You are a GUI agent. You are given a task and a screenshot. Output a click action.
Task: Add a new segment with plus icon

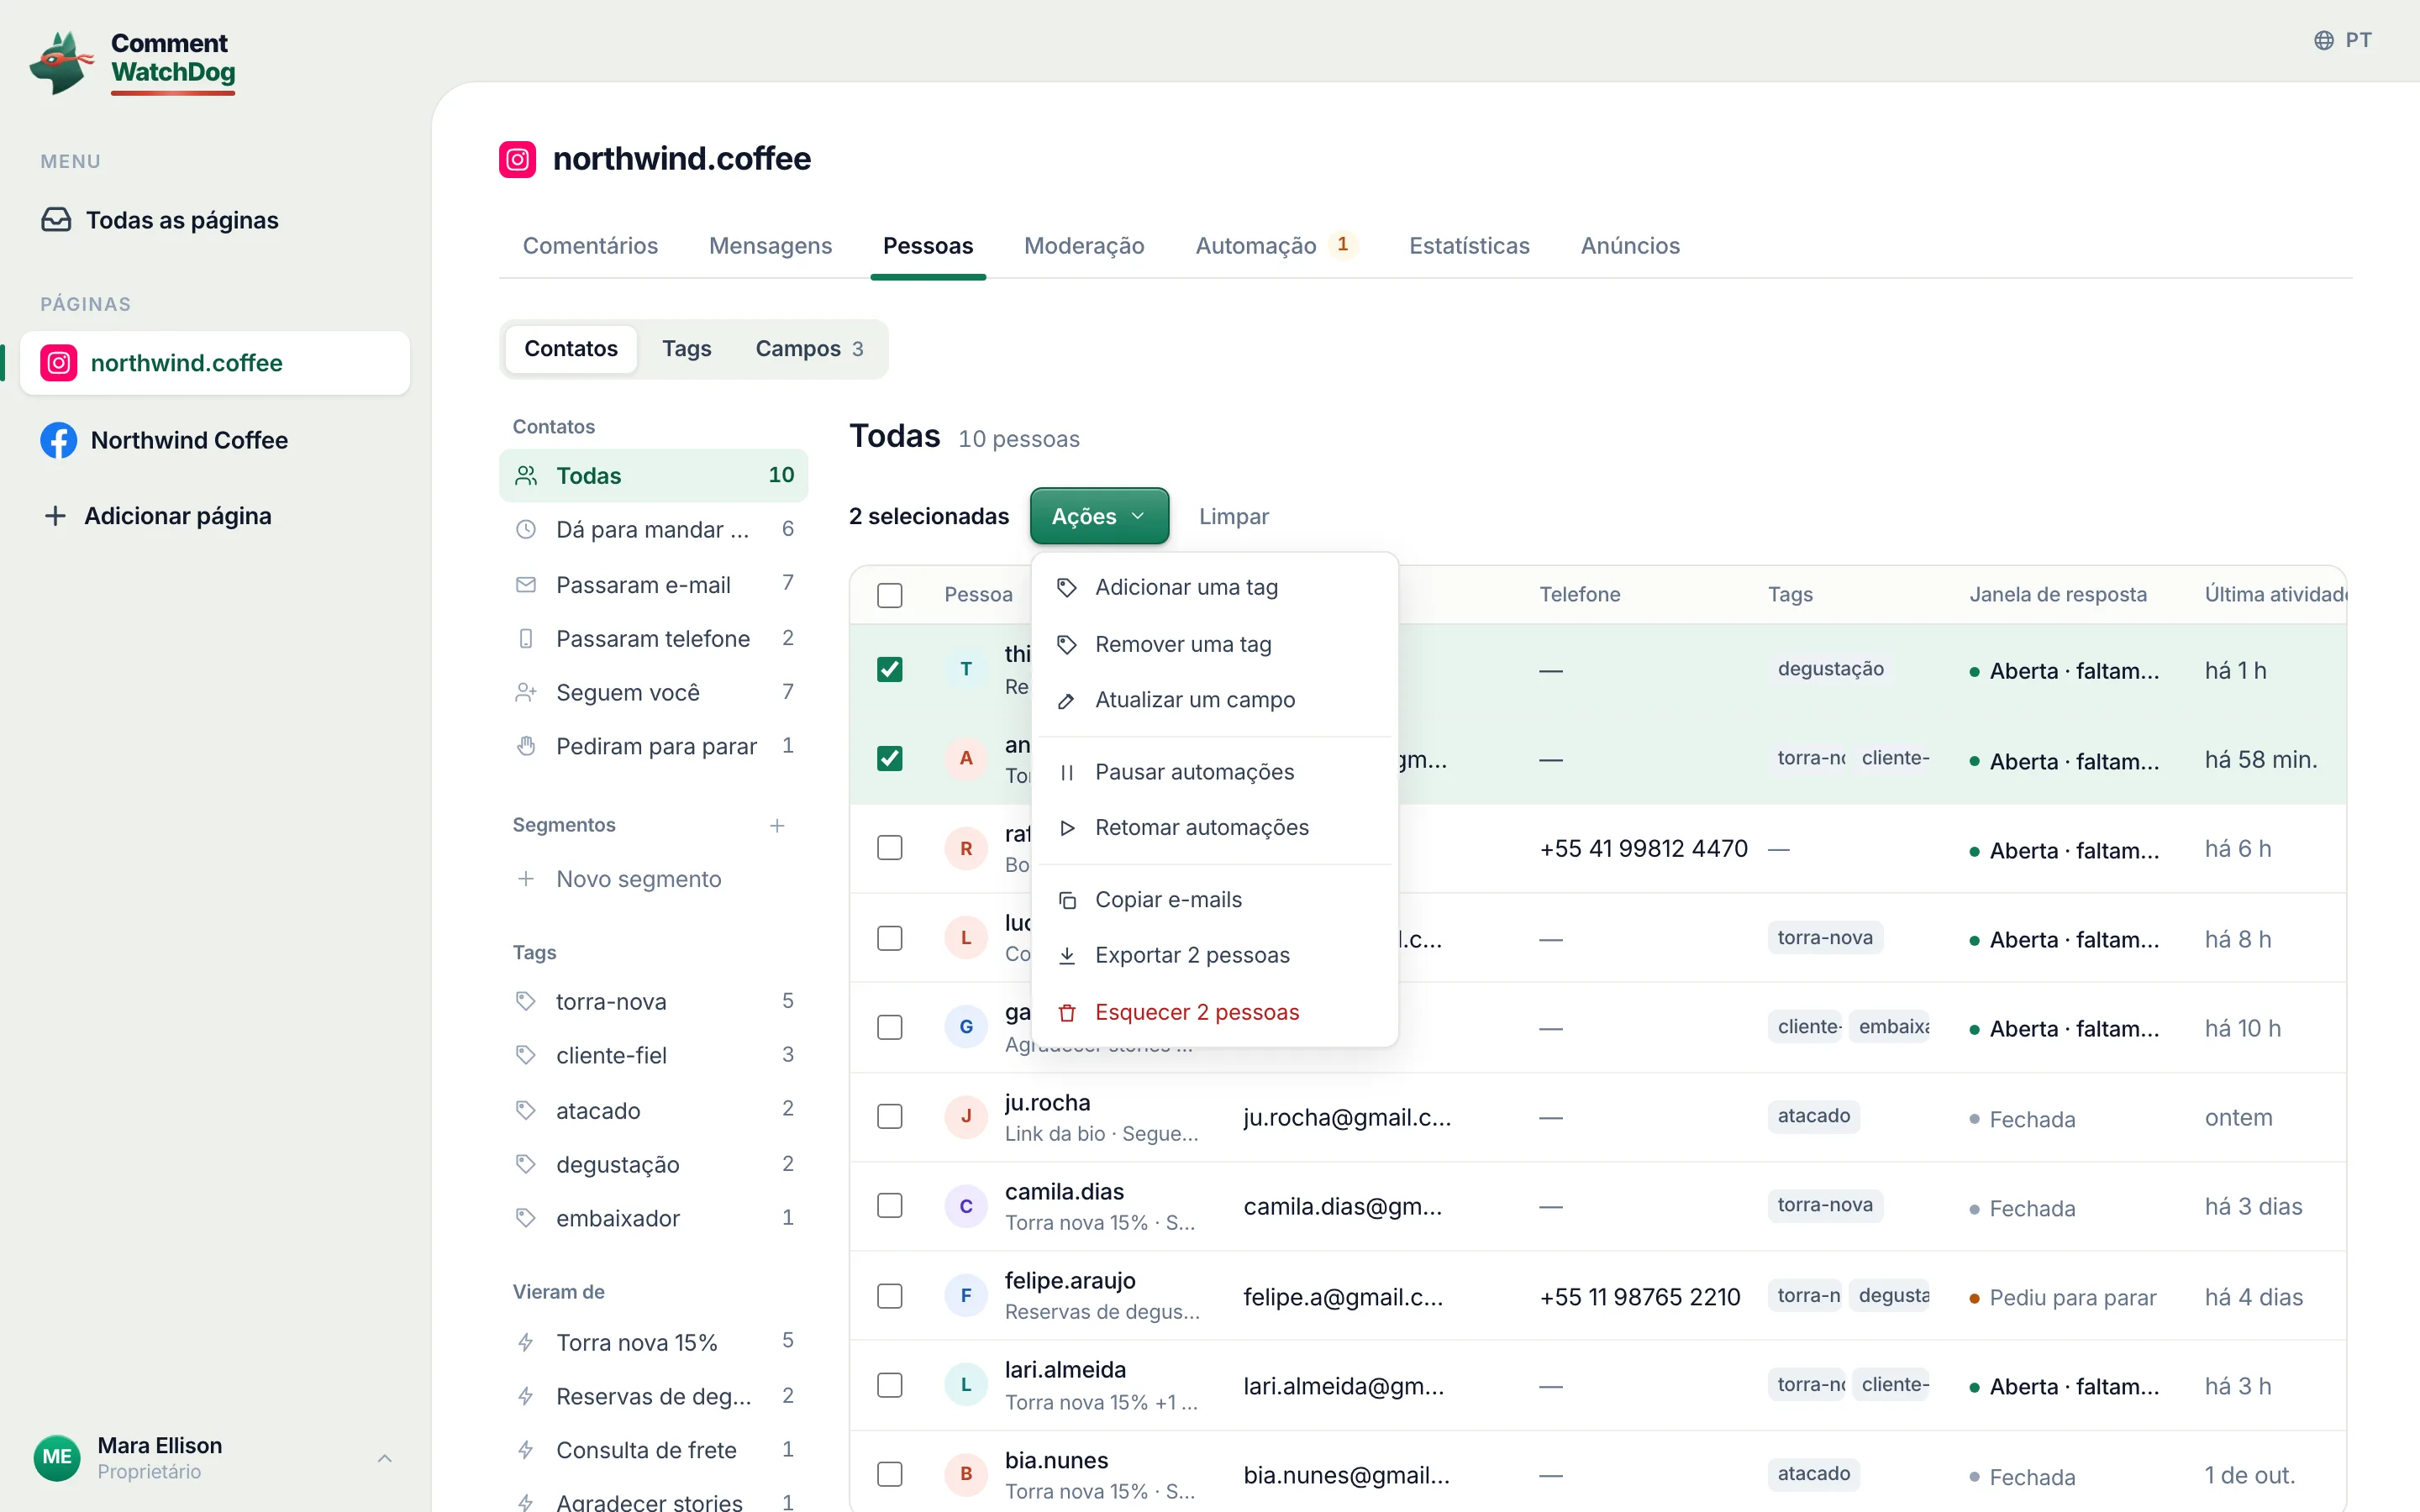point(777,825)
